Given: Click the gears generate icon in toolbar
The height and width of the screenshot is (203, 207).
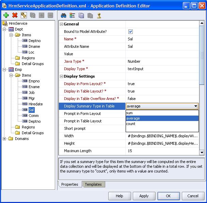Looking at the screenshot, I should pos(23,15).
